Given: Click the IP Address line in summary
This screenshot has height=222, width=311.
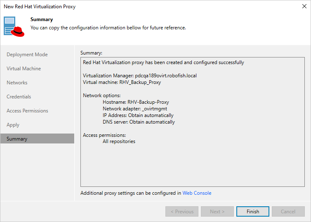Looking at the screenshot, I should pyautogui.click(x=138, y=115).
